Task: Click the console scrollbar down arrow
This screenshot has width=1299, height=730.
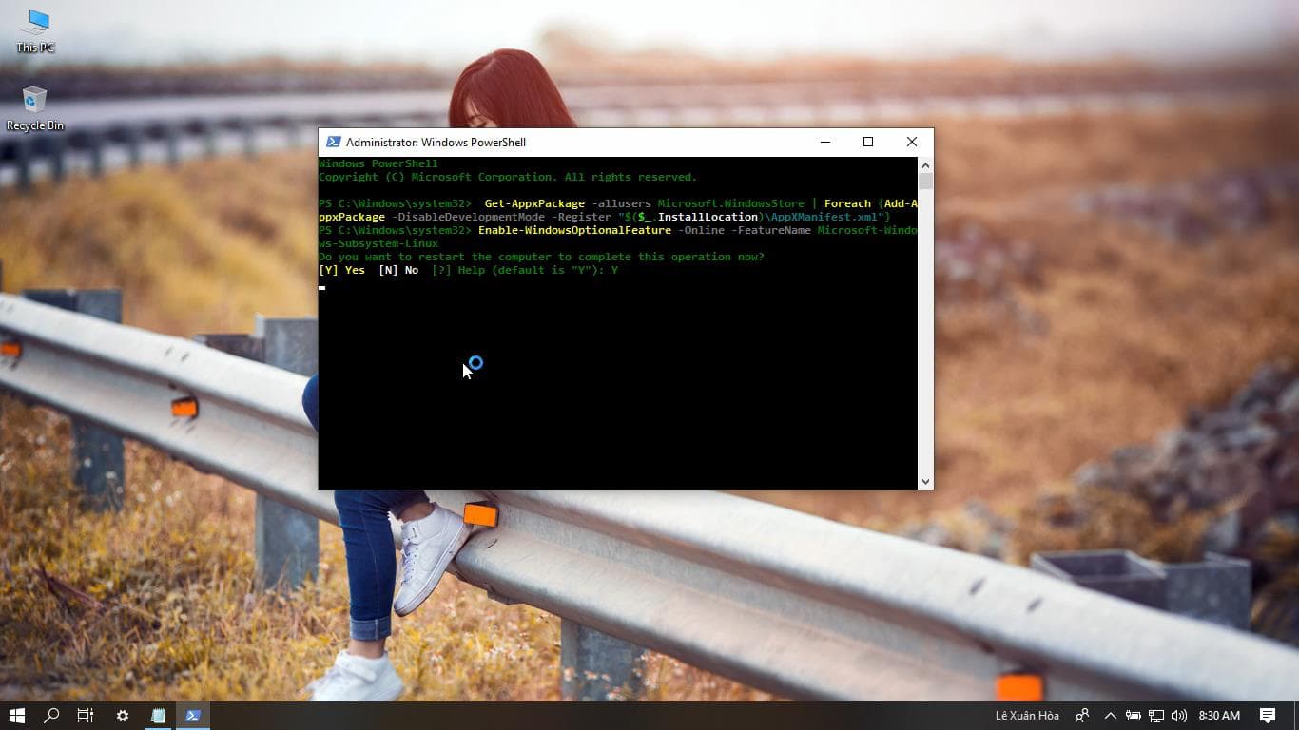Action: (x=924, y=481)
